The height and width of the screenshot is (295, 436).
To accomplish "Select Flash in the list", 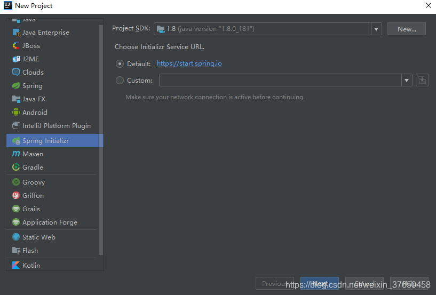I will click(52, 251).
